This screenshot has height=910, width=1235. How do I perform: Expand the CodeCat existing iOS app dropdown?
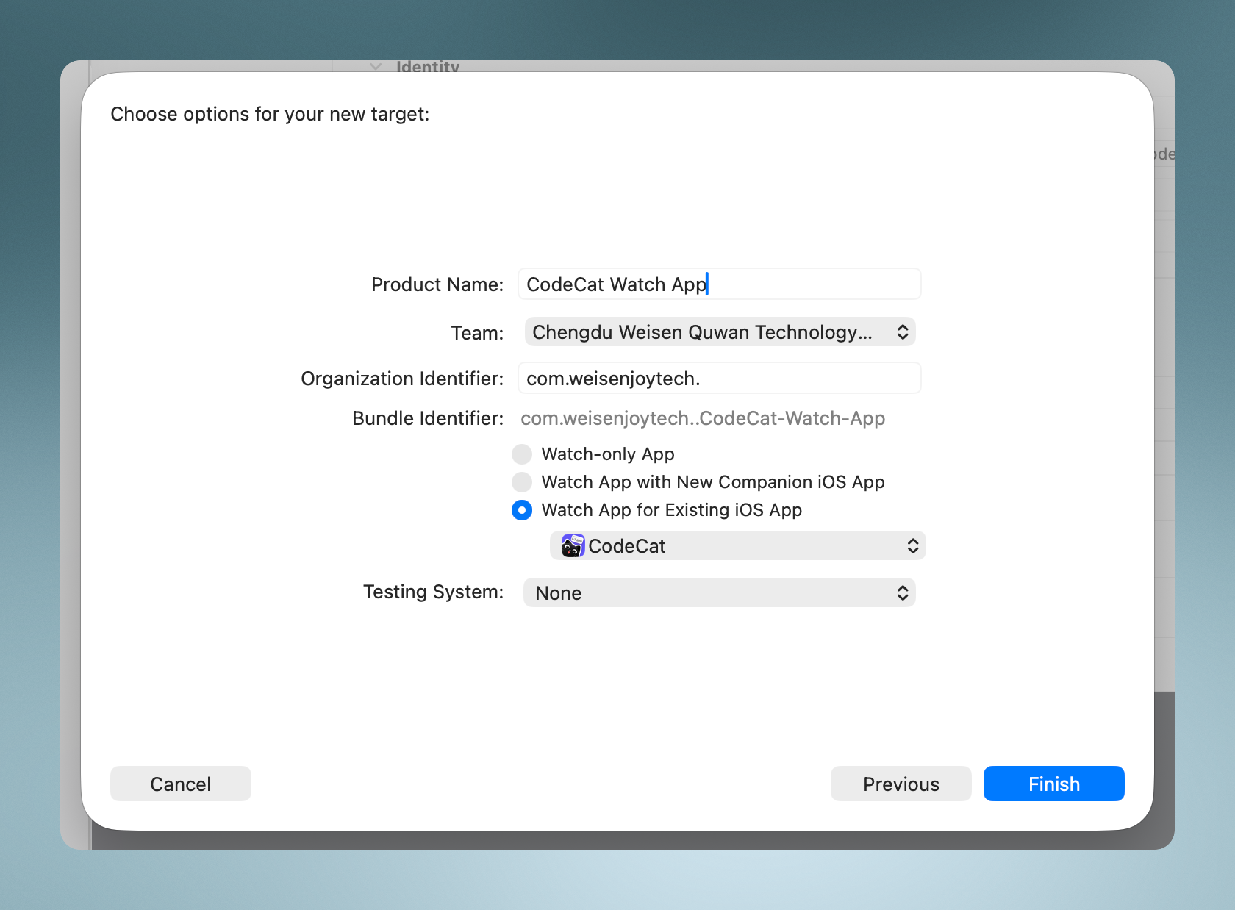735,546
